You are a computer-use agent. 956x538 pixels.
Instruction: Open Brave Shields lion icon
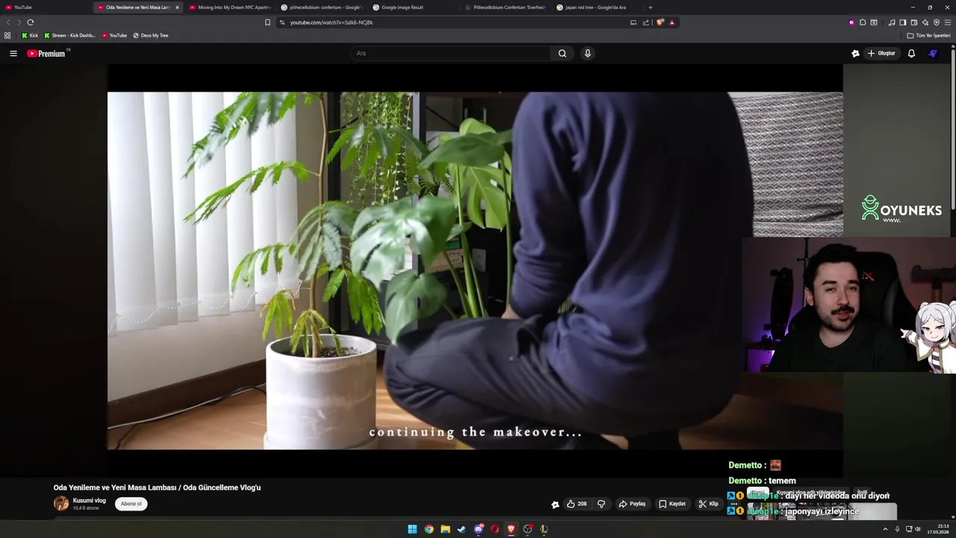pos(660,22)
